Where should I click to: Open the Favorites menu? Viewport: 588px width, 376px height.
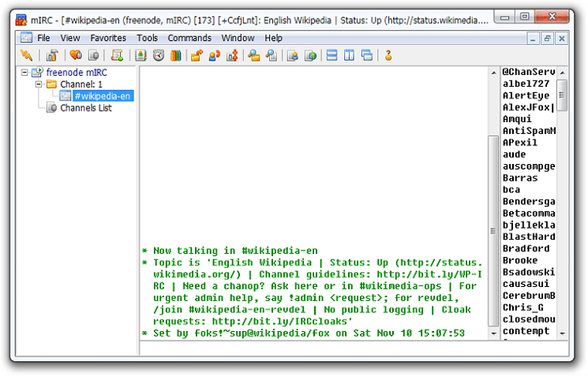click(108, 38)
